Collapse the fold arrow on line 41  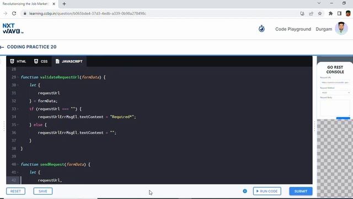[x=18, y=172]
